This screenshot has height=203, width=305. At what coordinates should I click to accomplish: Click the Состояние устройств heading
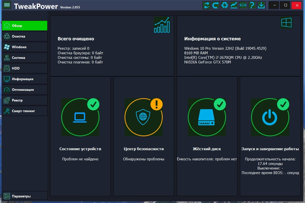click(80, 149)
